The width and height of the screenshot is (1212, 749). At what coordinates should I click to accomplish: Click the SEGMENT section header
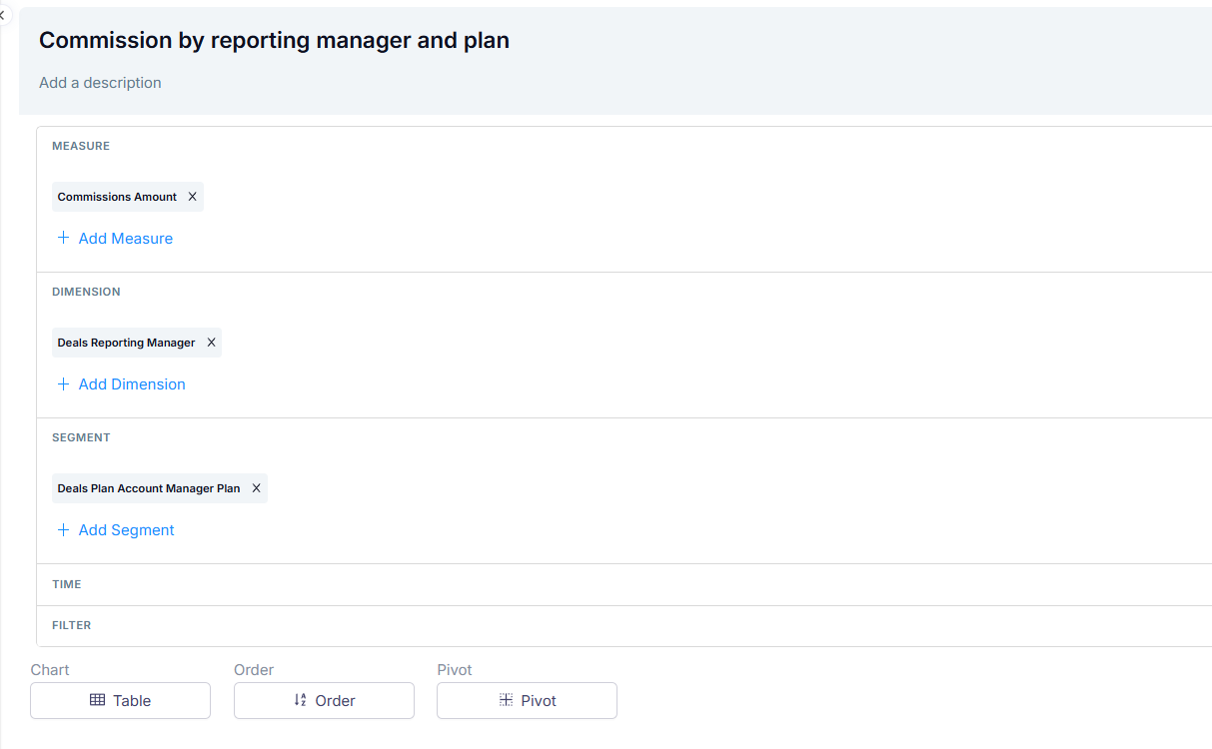pos(81,437)
